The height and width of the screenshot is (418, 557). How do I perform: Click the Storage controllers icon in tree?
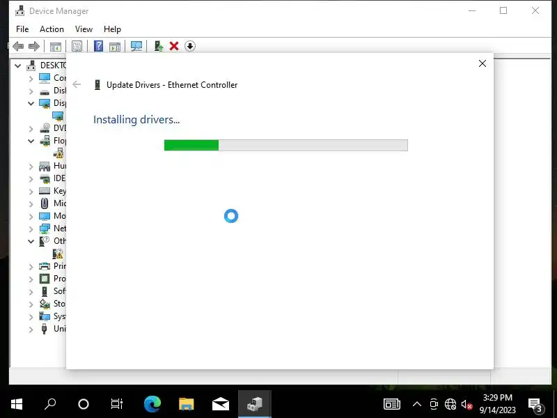point(45,304)
